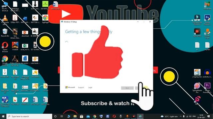Select the cute-book image file
The image size is (213, 119).
tap(35, 60)
